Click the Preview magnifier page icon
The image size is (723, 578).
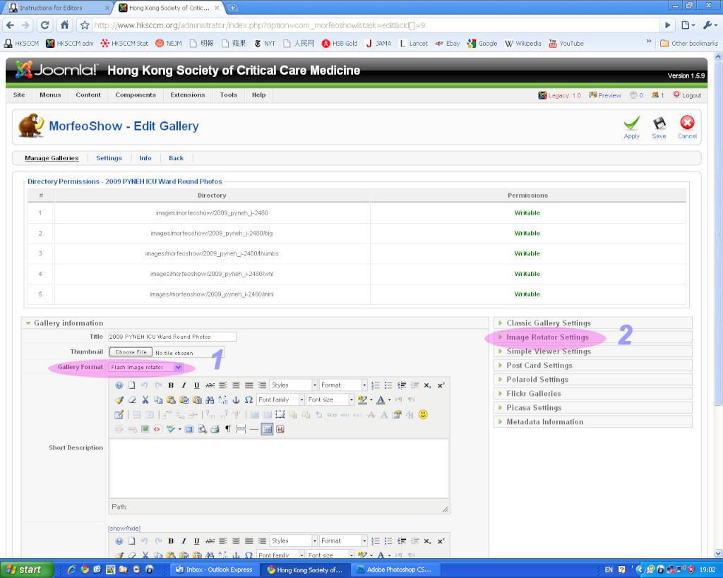[202, 429]
